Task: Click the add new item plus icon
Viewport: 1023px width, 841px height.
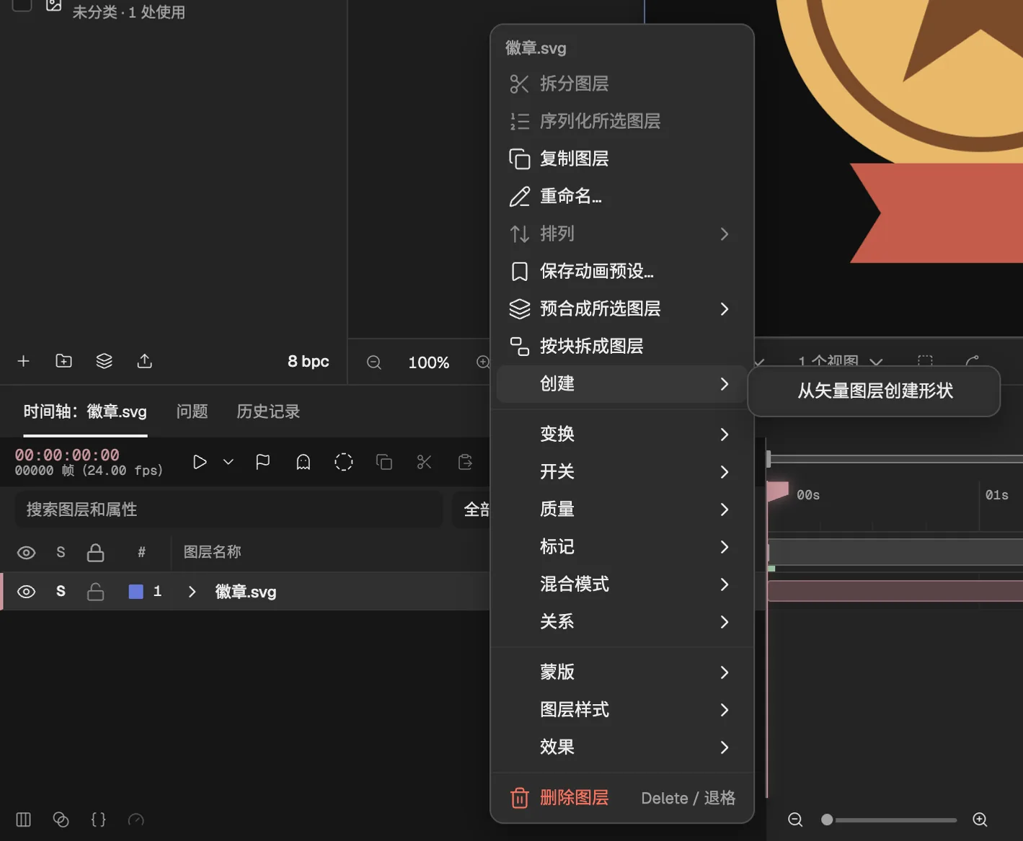Action: tap(23, 361)
